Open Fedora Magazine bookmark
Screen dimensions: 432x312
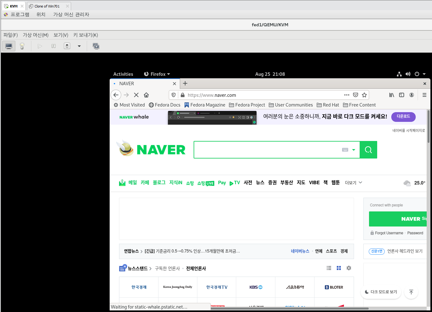[205, 105]
